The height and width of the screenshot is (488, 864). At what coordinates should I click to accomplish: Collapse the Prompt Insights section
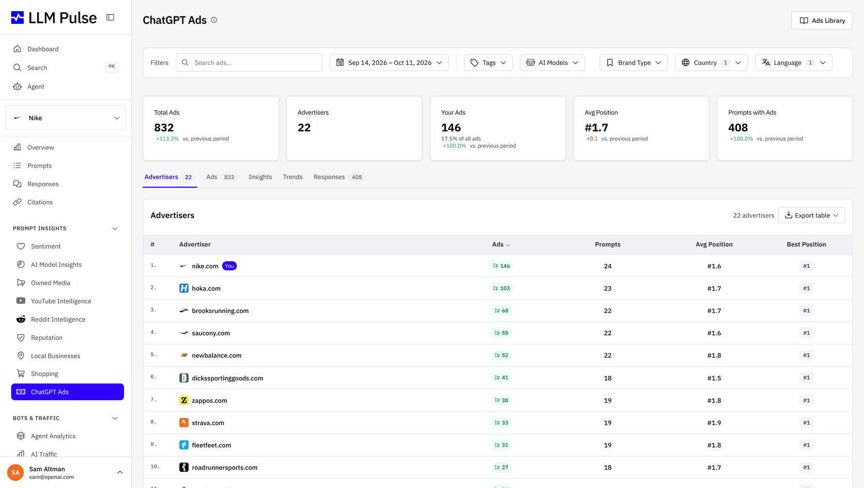click(115, 228)
